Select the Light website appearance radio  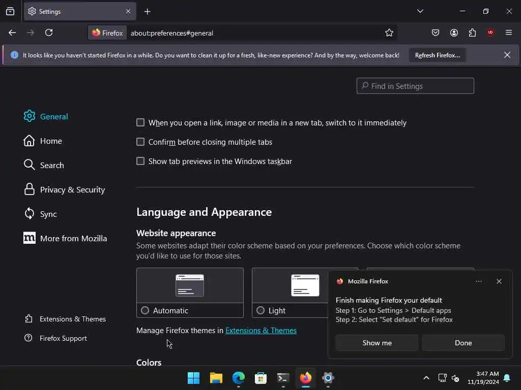(x=260, y=310)
